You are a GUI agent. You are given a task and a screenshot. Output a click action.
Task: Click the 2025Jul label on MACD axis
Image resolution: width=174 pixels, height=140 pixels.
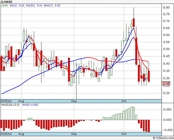(x=6, y=134)
